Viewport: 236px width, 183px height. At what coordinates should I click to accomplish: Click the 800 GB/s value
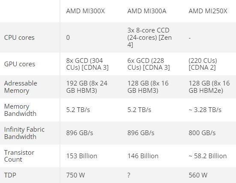tap(202, 133)
